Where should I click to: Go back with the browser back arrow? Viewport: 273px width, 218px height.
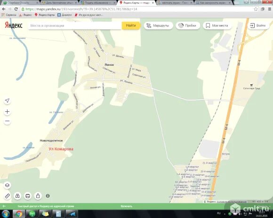tap(4, 9)
